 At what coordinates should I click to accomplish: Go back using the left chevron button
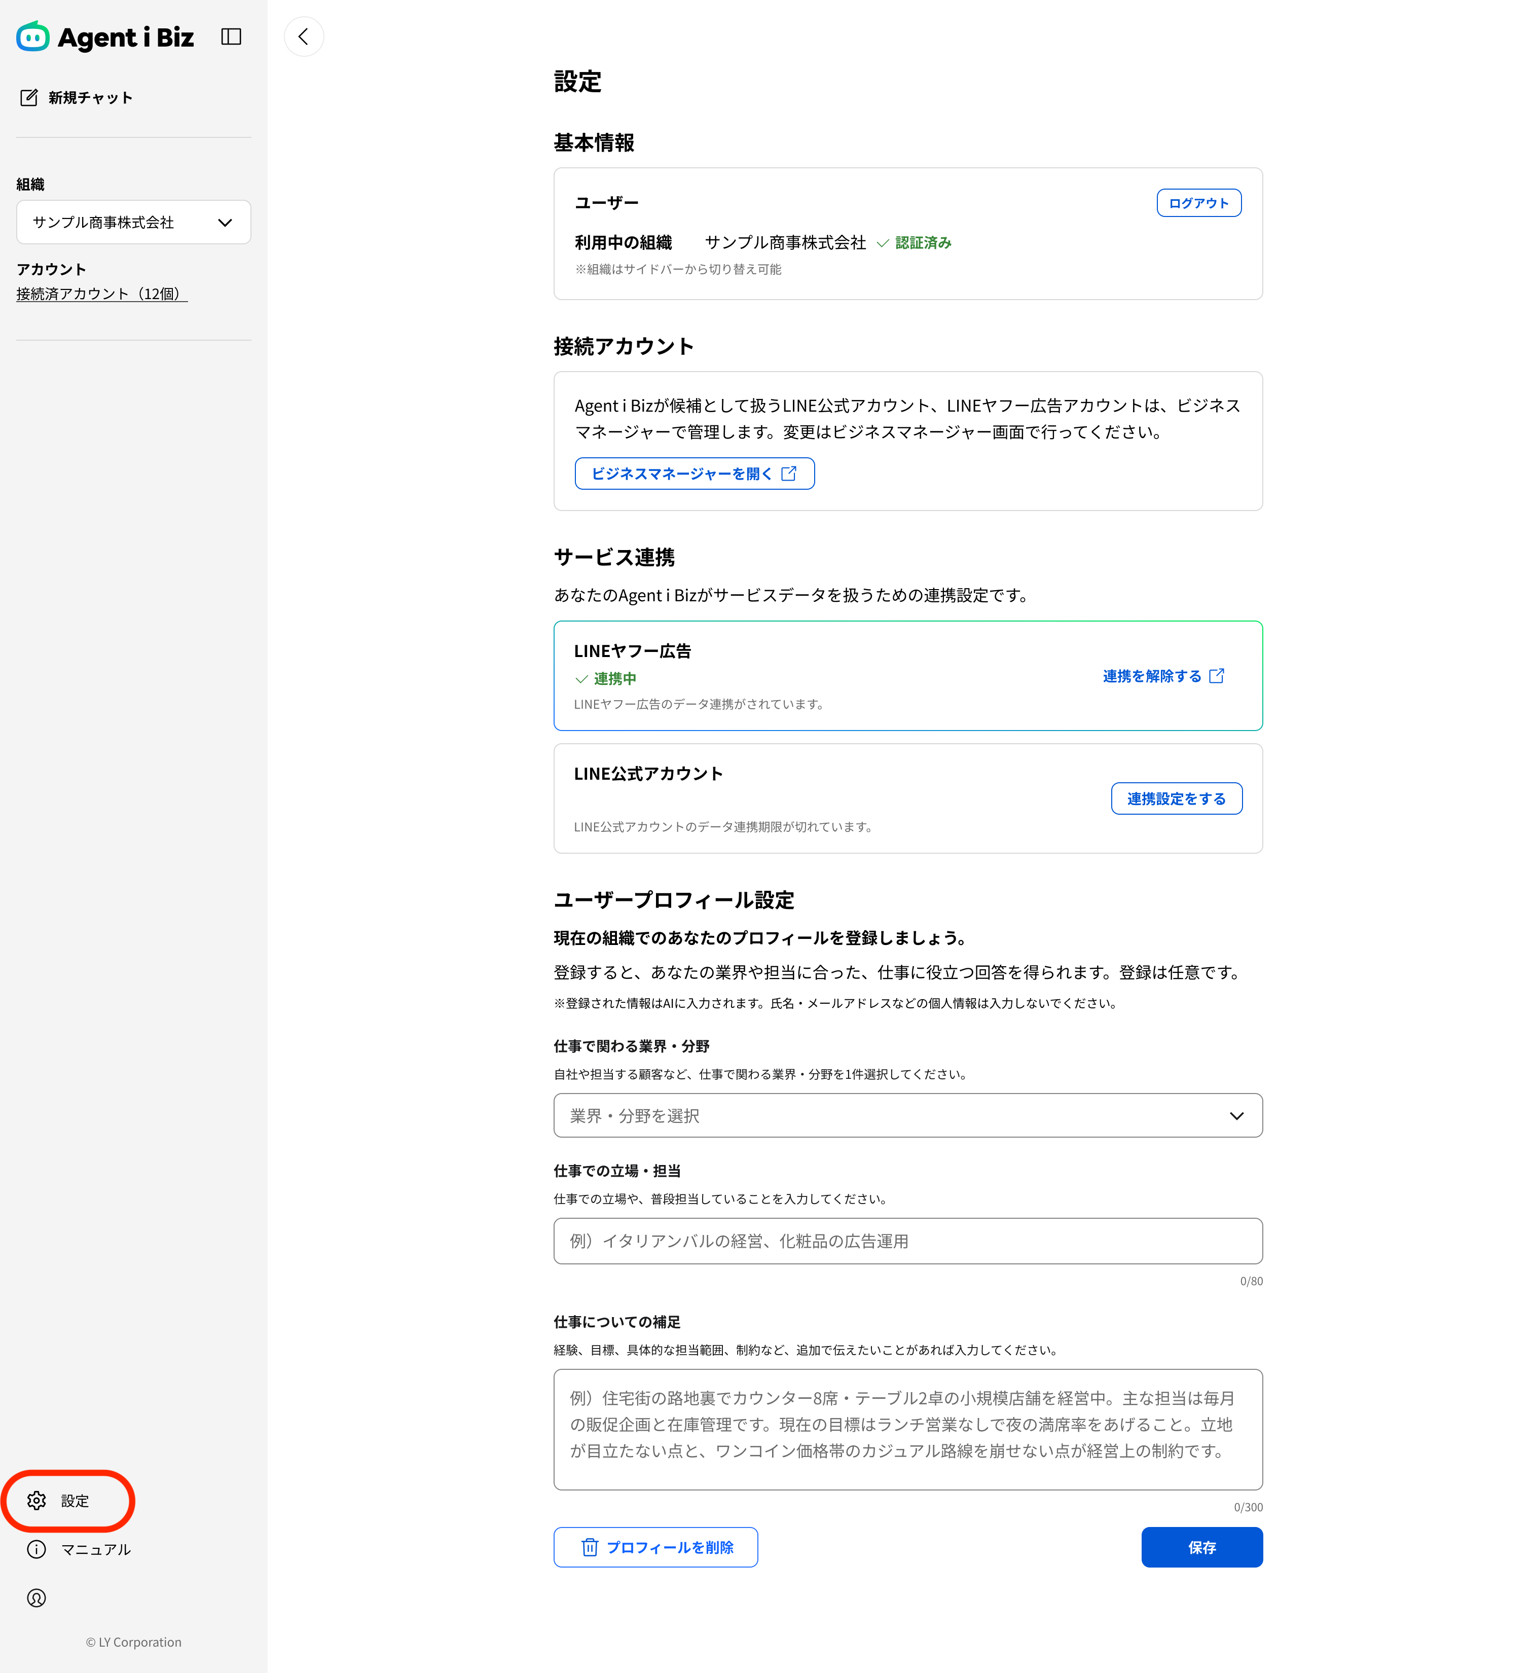coord(304,37)
